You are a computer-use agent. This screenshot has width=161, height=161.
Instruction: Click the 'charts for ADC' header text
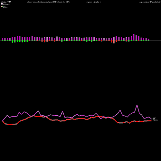coord(63,2)
